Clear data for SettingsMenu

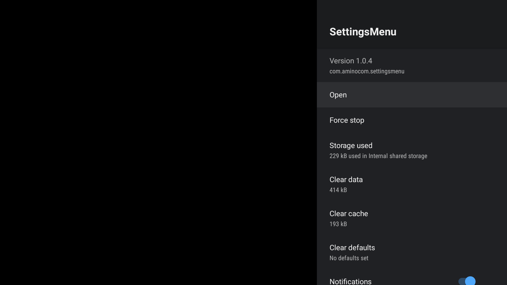point(412,184)
